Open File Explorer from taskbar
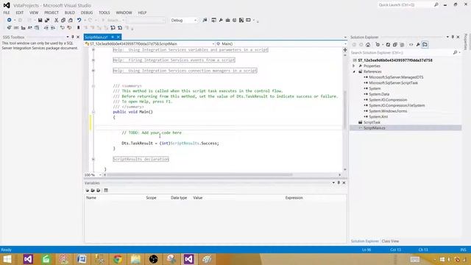This screenshot has height=265, width=471. coord(135,259)
